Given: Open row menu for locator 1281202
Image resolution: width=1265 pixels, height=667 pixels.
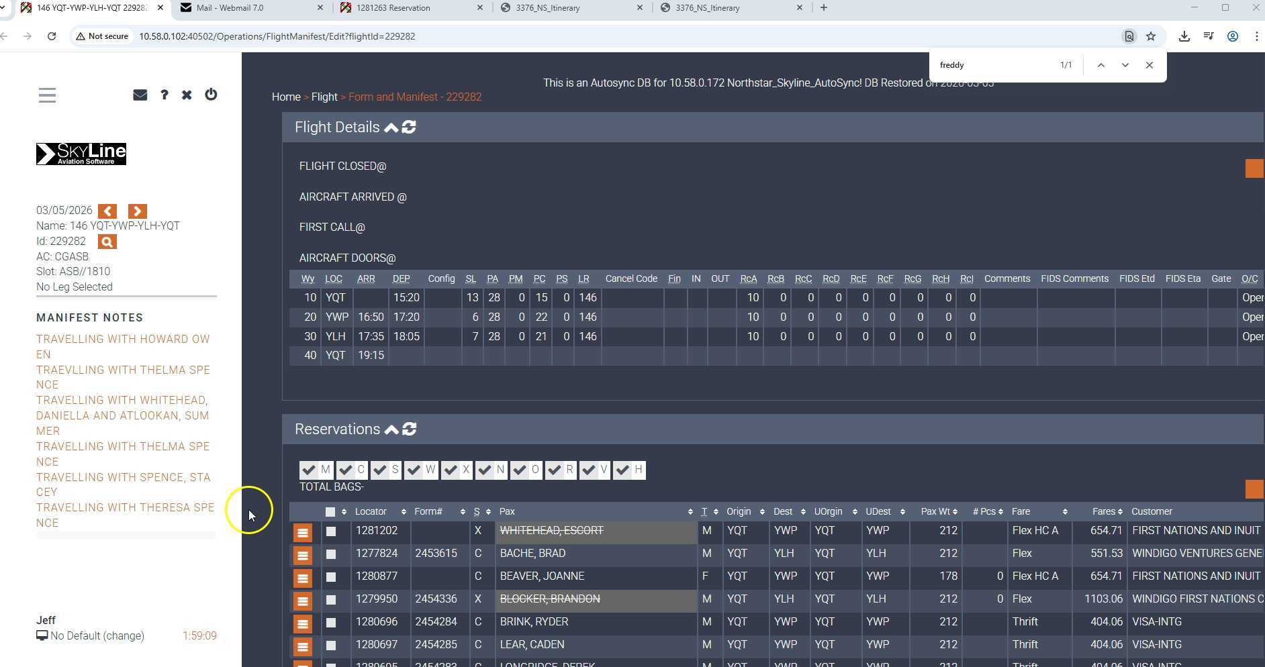Looking at the screenshot, I should coord(303,533).
